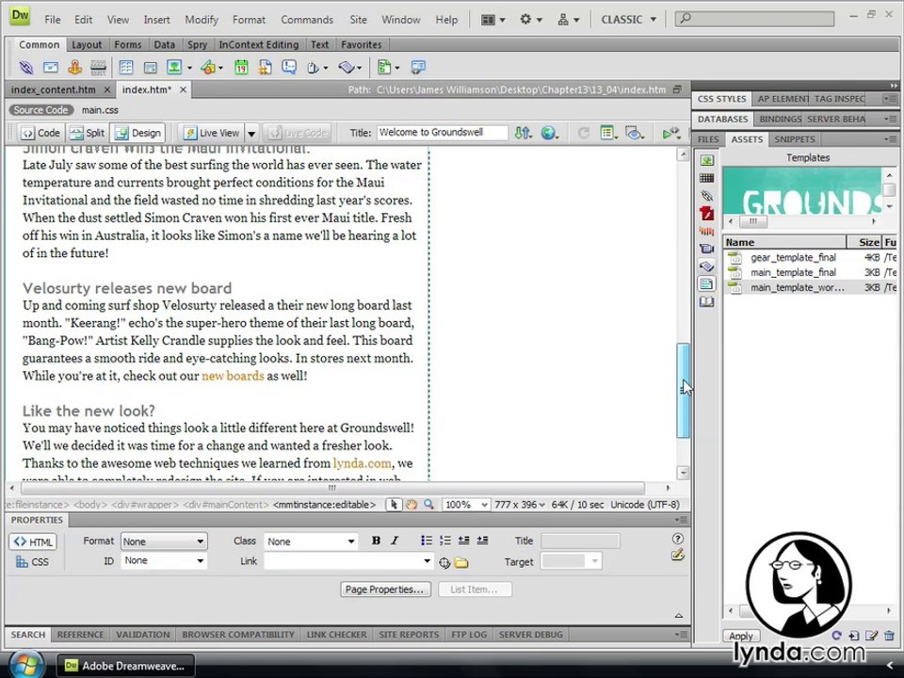Open the File Management icon
Image resolution: width=904 pixels, height=678 pixels.
523,133
